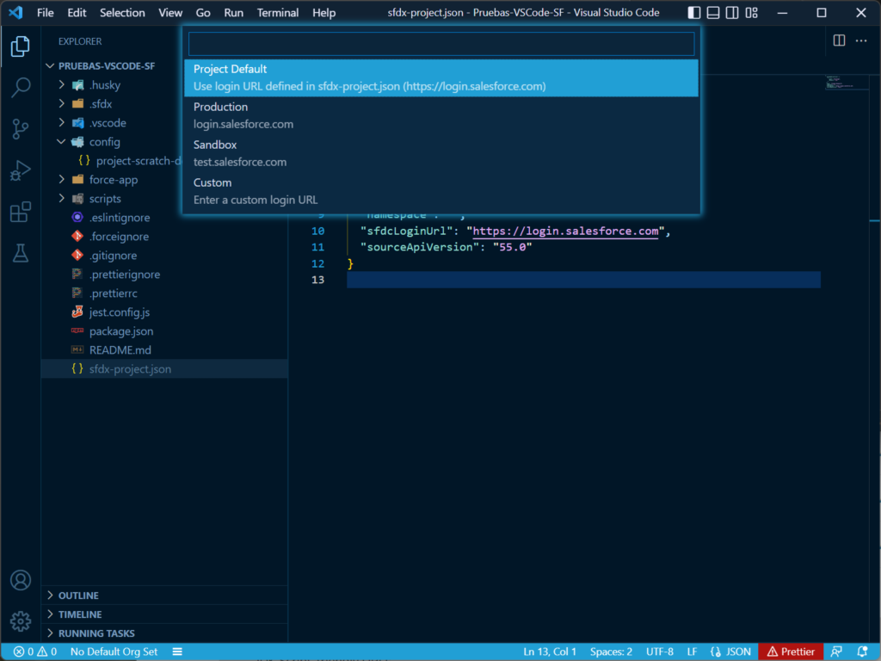Split the editor to the right
The width and height of the screenshot is (881, 661).
click(x=839, y=40)
